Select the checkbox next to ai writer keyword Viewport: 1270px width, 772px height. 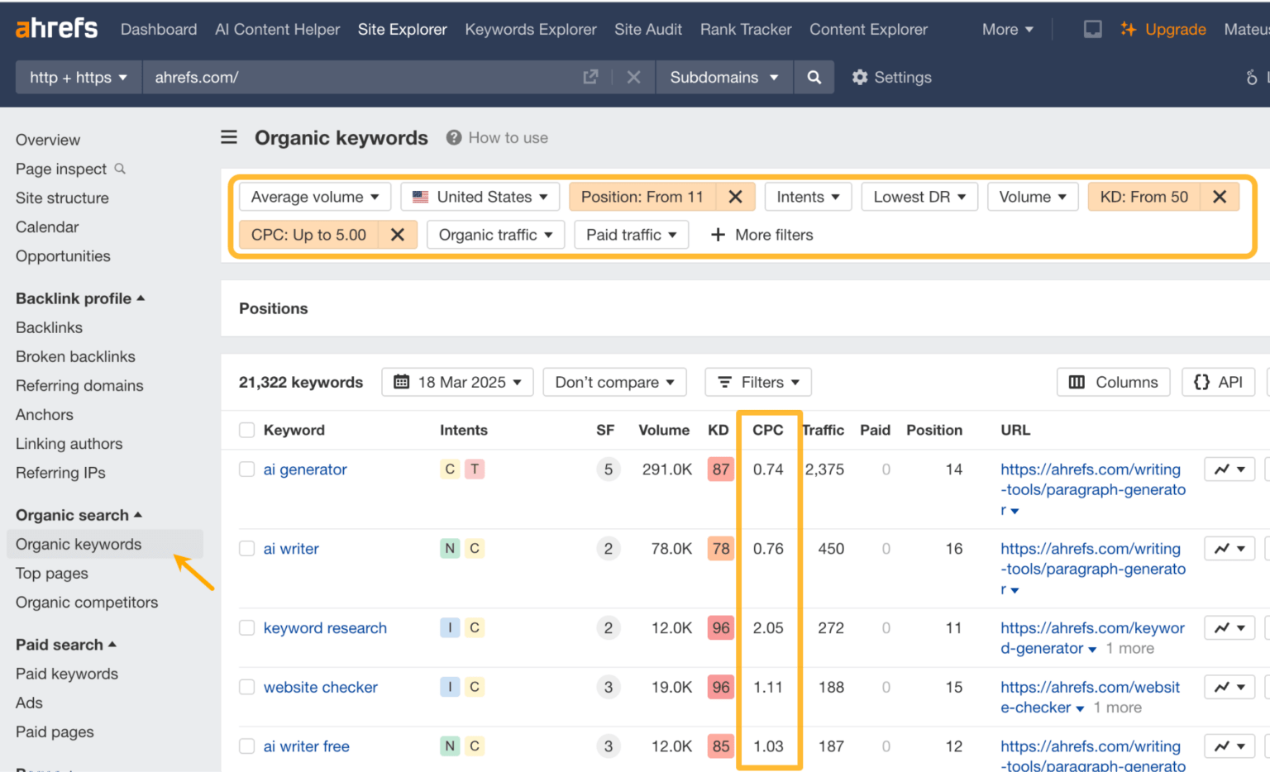(246, 548)
